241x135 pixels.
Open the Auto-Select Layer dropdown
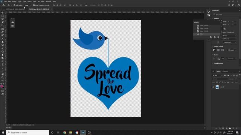click(x=28, y=5)
